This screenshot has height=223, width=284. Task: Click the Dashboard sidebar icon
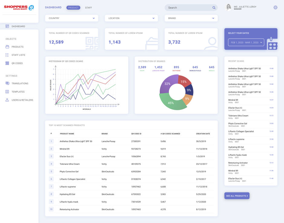click(x=7, y=26)
